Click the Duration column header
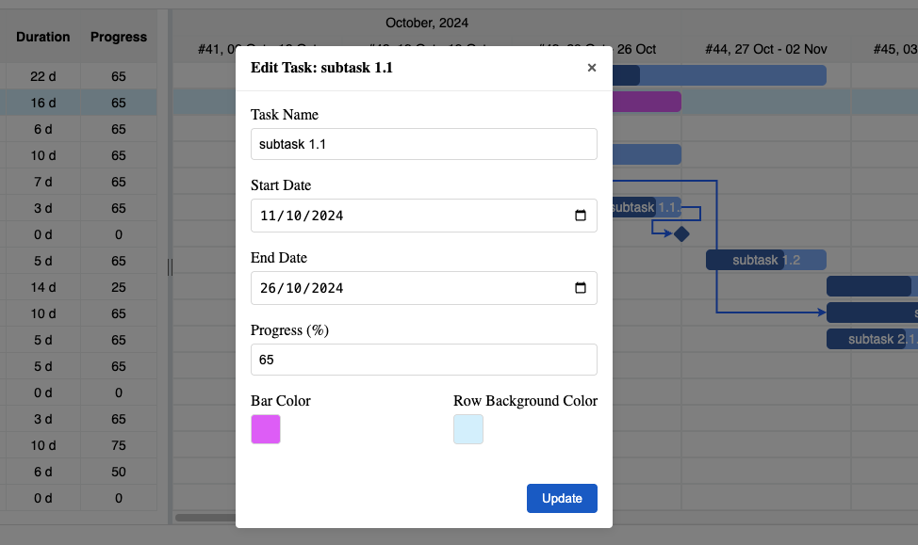 (42, 37)
